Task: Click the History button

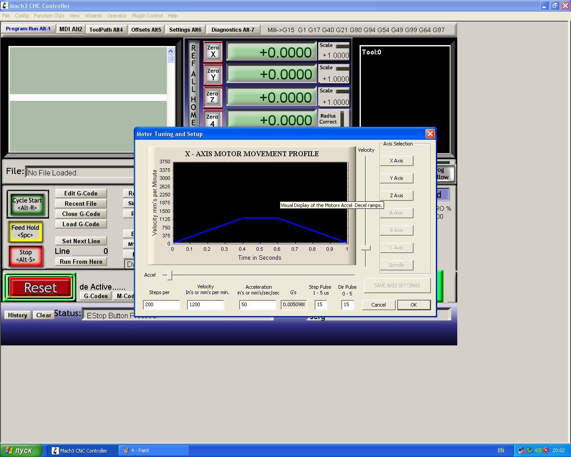Action: [17, 315]
